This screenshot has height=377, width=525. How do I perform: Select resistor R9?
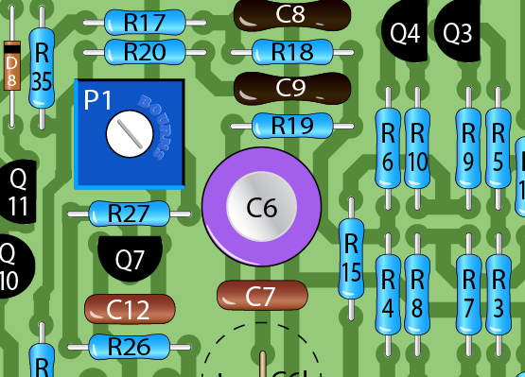(x=468, y=148)
